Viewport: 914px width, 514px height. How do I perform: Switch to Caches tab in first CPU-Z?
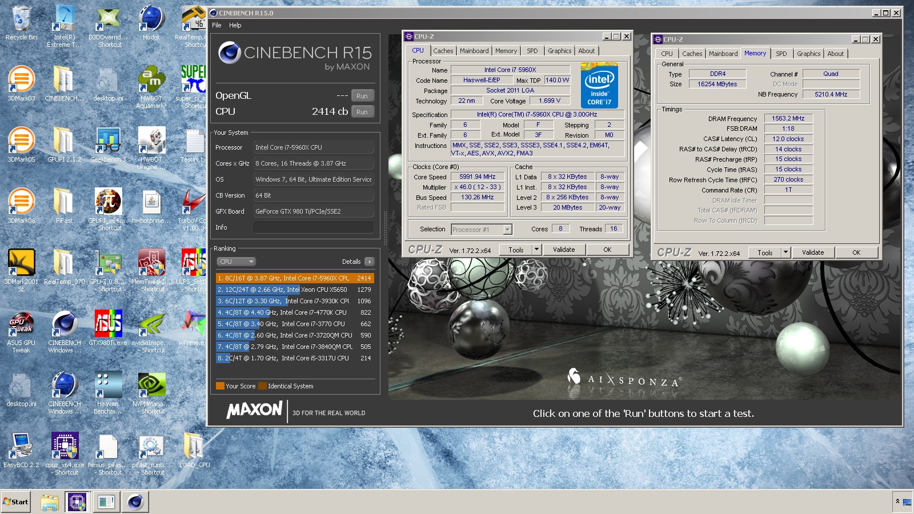pyautogui.click(x=443, y=51)
